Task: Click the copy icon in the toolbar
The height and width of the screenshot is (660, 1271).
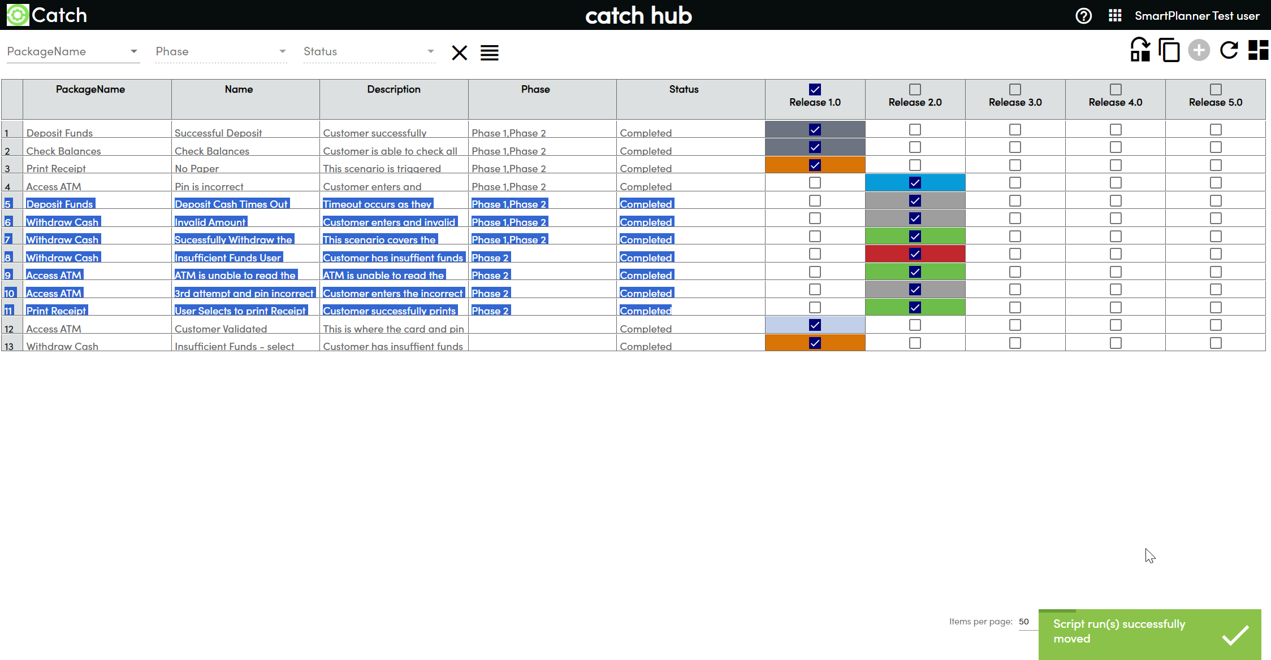Action: click(x=1169, y=50)
